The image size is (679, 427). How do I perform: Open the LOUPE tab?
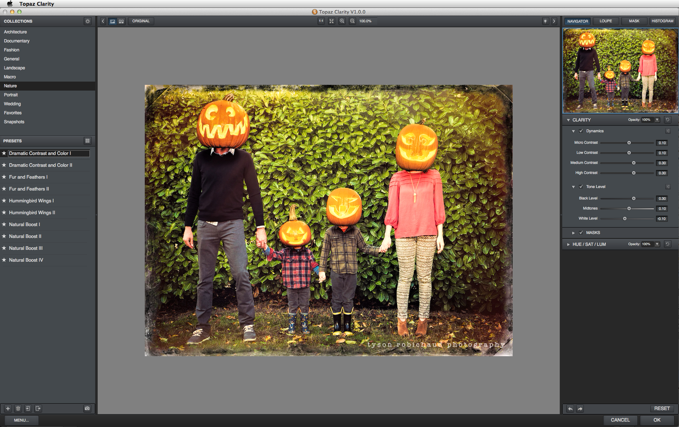[605, 21]
